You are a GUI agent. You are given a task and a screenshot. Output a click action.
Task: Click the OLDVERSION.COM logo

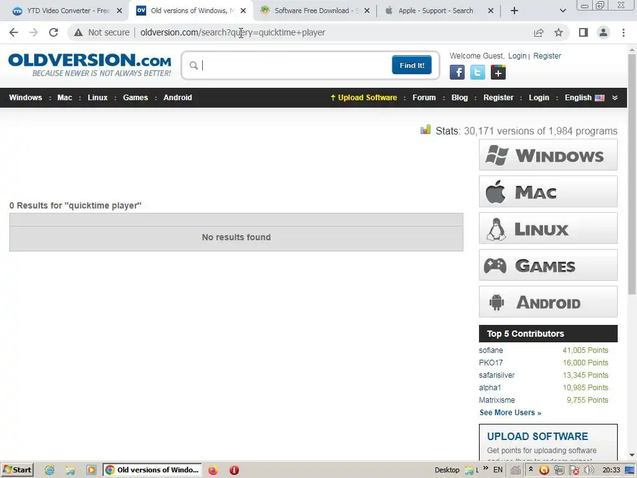pos(90,65)
